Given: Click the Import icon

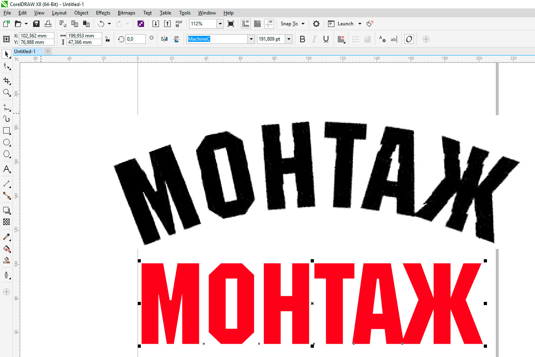Looking at the screenshot, I should (156, 24).
